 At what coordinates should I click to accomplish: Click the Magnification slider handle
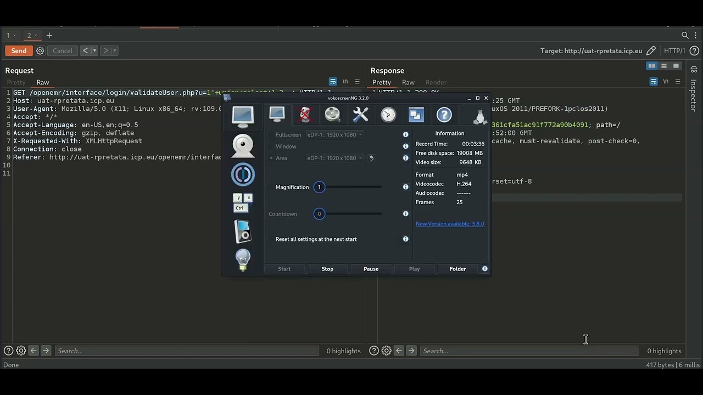[x=319, y=187]
